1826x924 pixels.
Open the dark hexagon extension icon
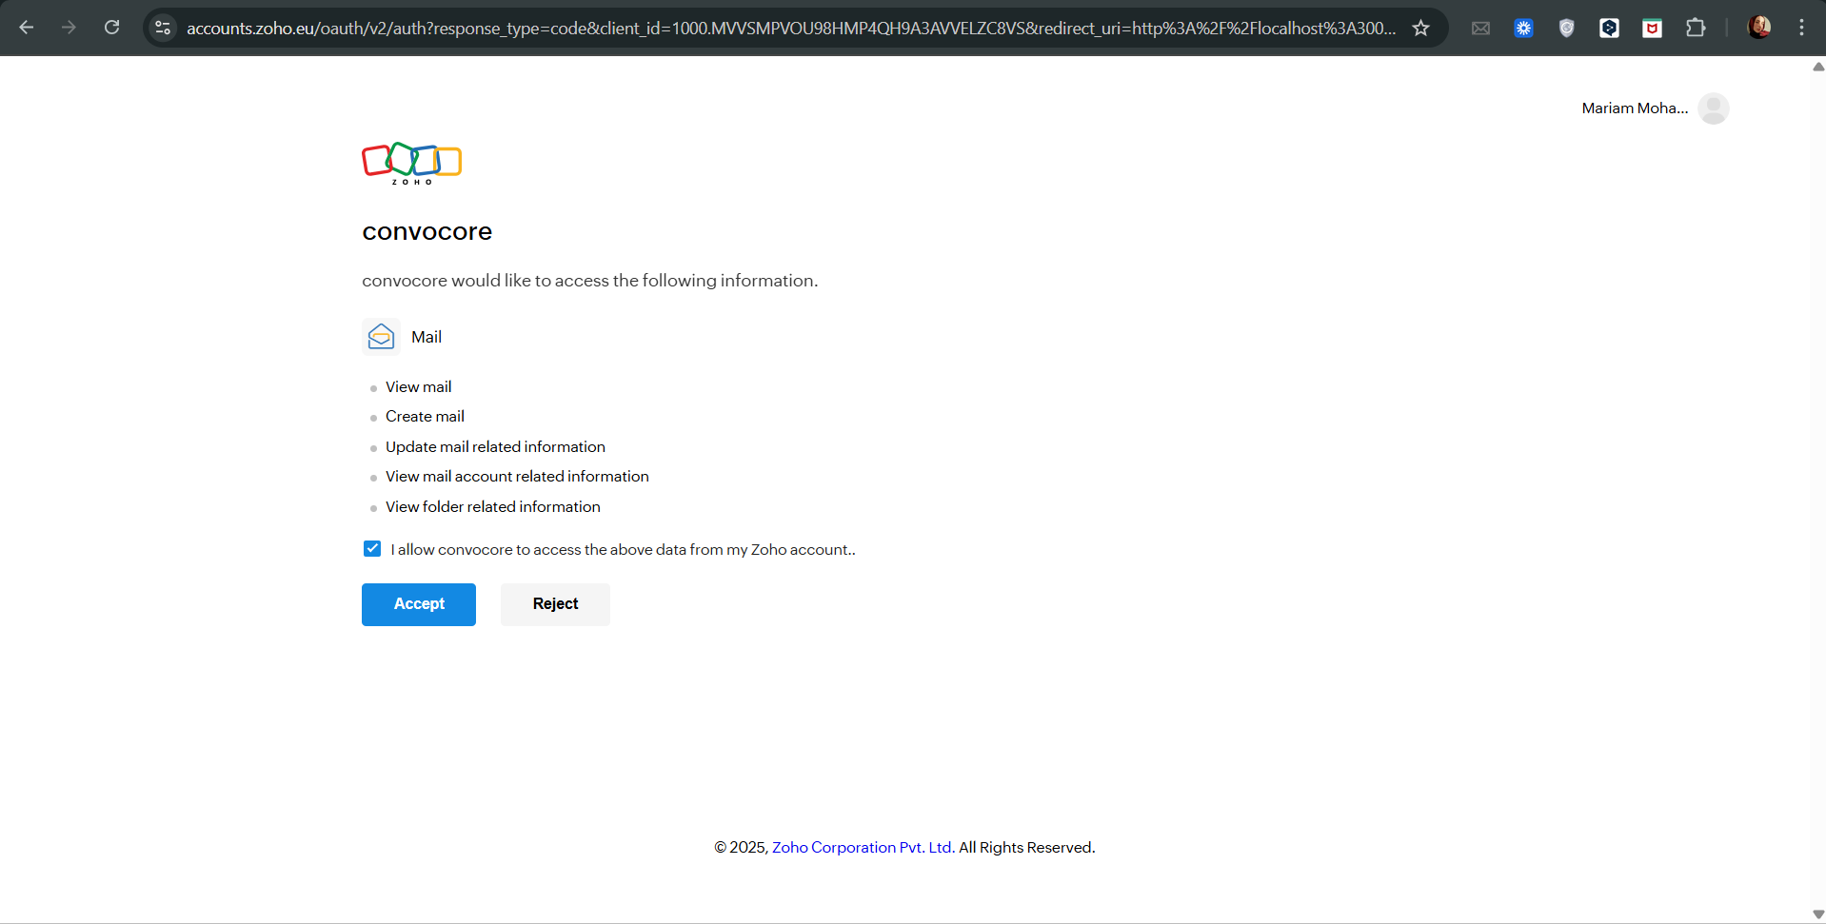tap(1609, 28)
